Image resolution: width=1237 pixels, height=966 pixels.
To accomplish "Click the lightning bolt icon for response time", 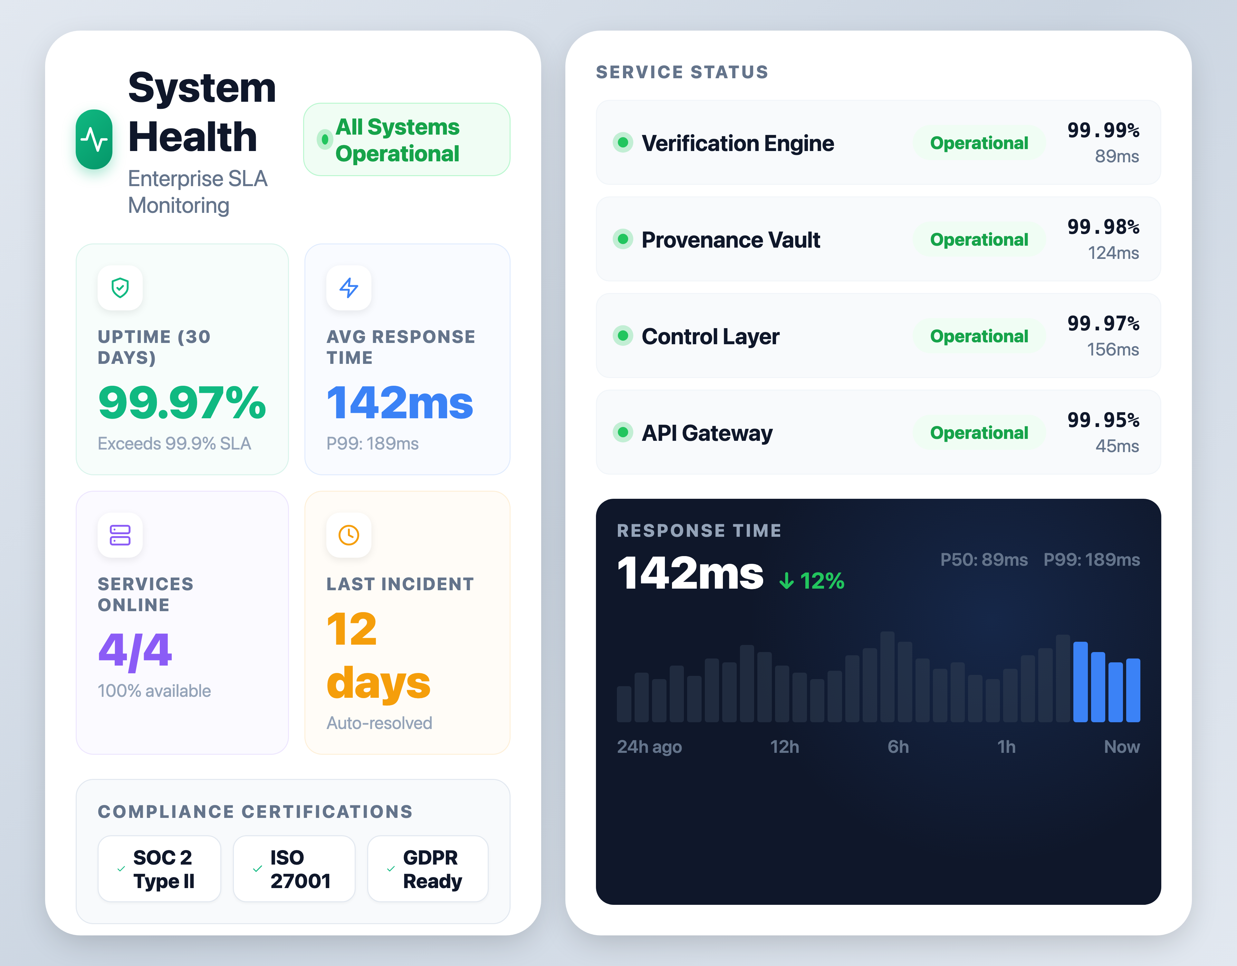I will coord(348,288).
